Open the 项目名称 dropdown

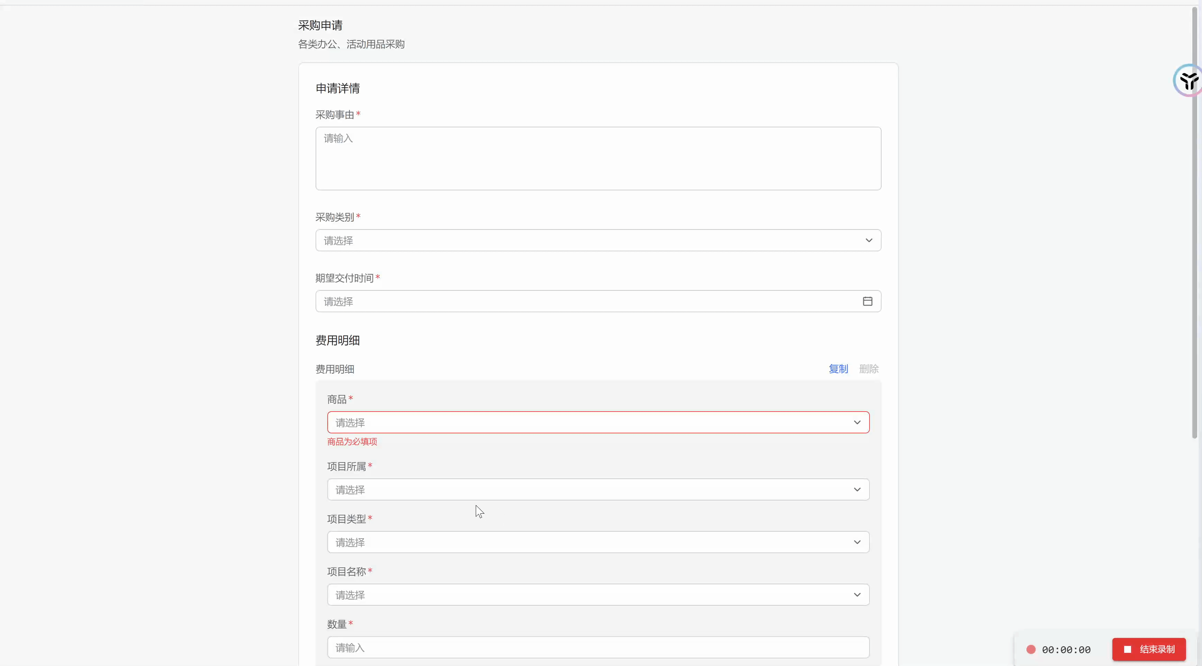point(588,595)
